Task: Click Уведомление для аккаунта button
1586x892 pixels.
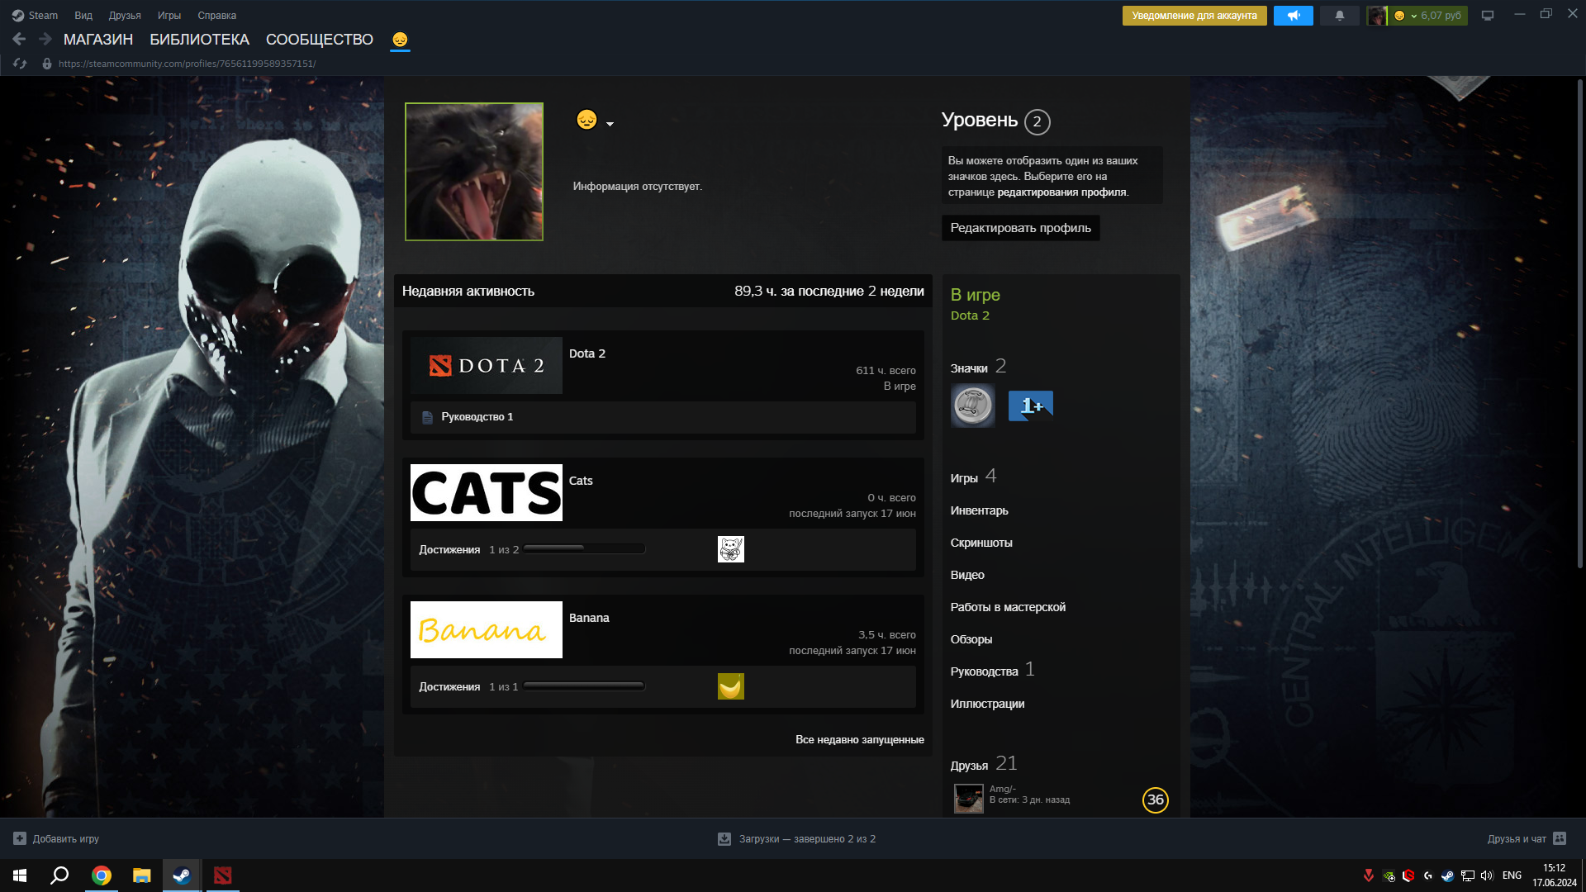Action: click(1194, 16)
